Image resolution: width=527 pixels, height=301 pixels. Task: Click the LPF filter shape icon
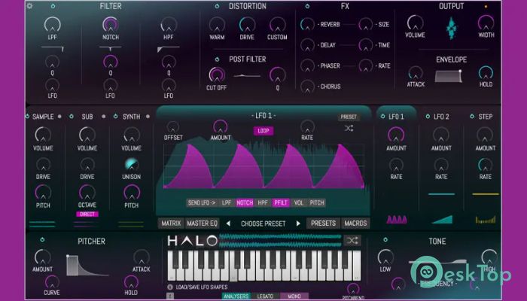click(x=53, y=49)
